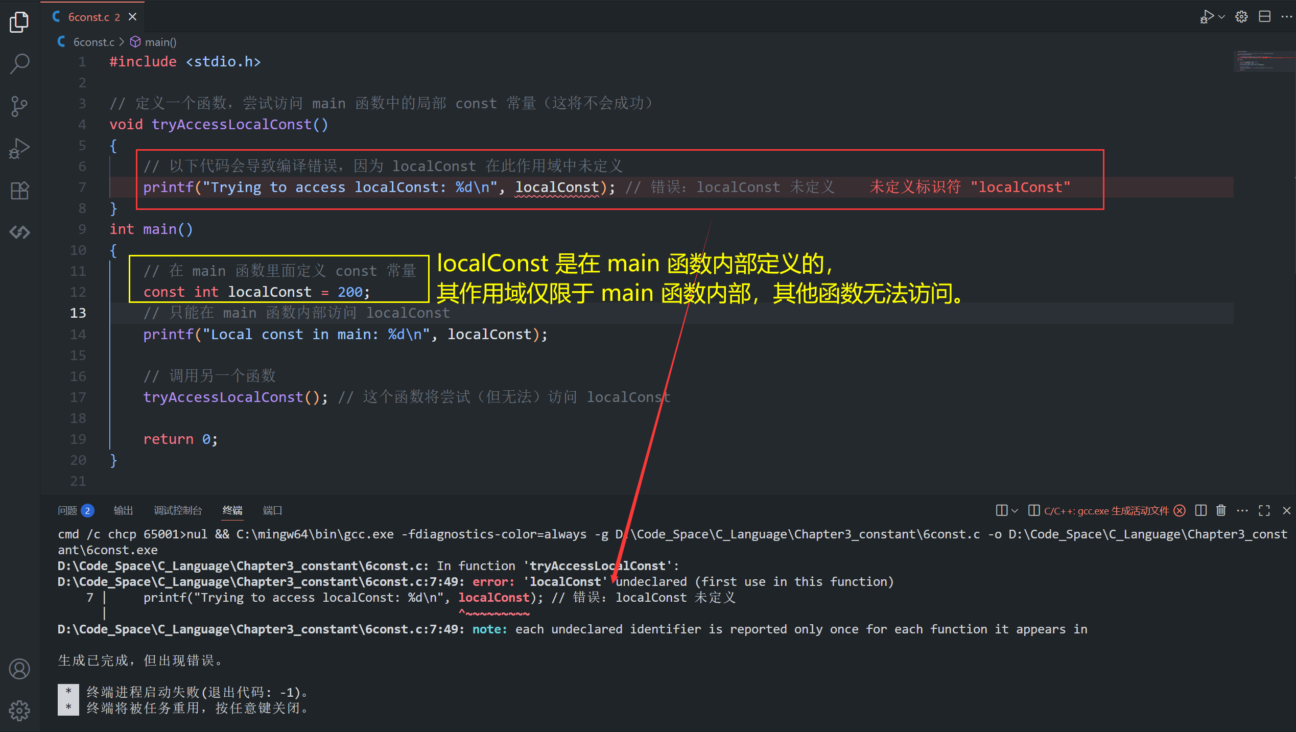Viewport: 1296px width, 732px height.
Task: Open the Search view
Action: (x=19, y=64)
